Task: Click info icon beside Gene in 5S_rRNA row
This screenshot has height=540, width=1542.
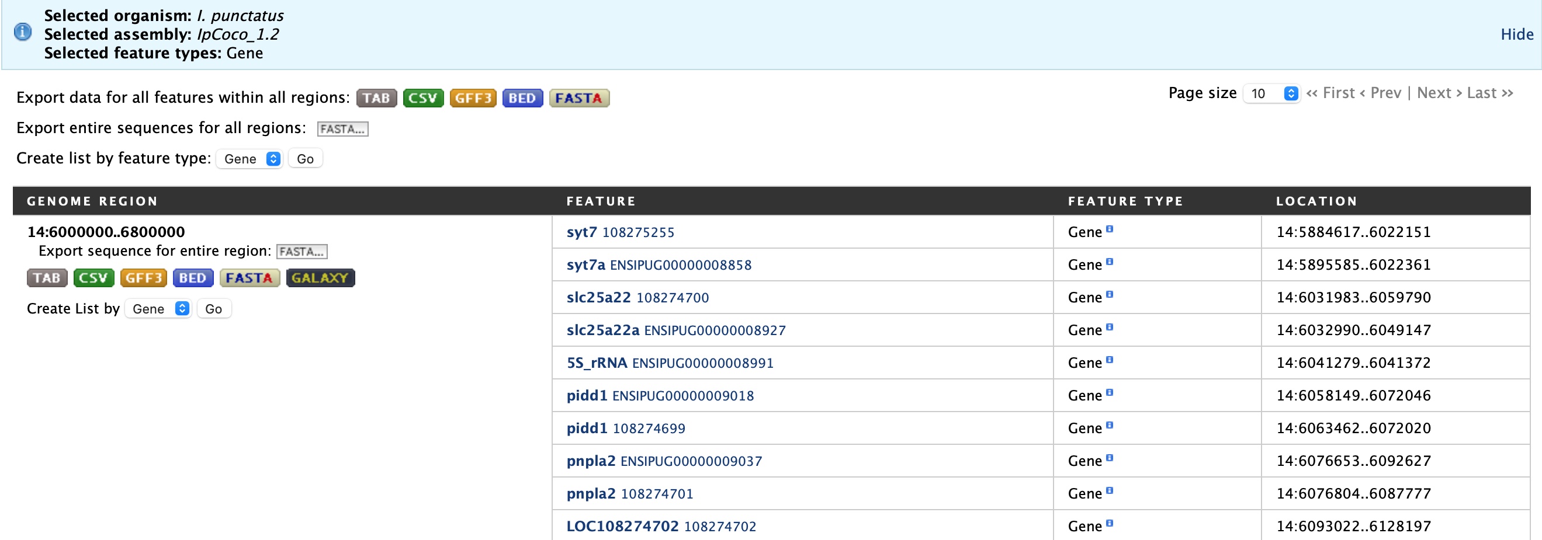Action: [1109, 360]
